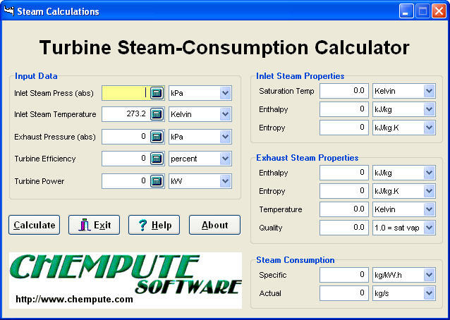Click the About button
Screen dimensions: 450x320
pos(214,225)
